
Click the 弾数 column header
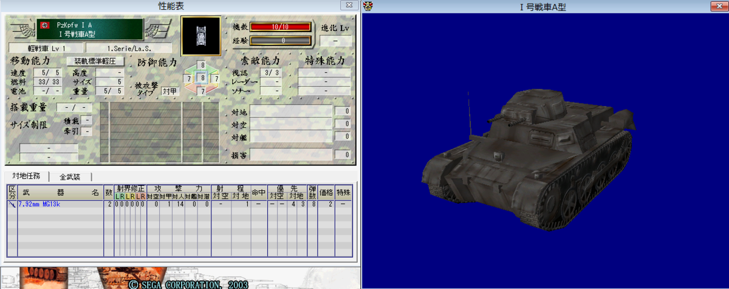[x=313, y=193]
